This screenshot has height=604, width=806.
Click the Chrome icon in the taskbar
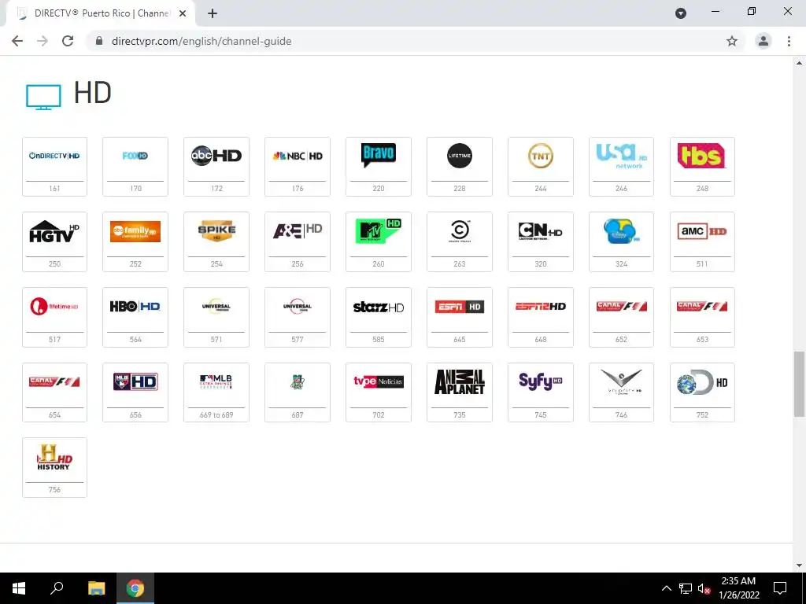[135, 588]
